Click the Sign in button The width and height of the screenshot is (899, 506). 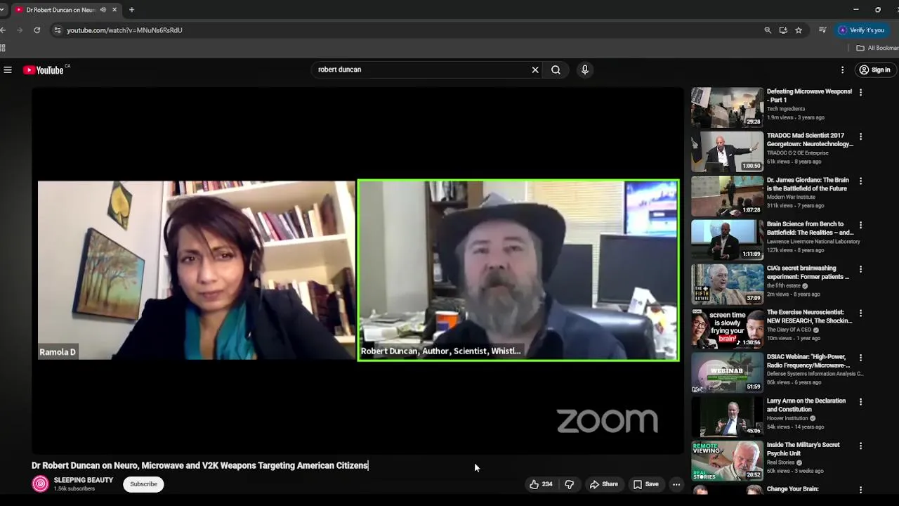tap(874, 70)
